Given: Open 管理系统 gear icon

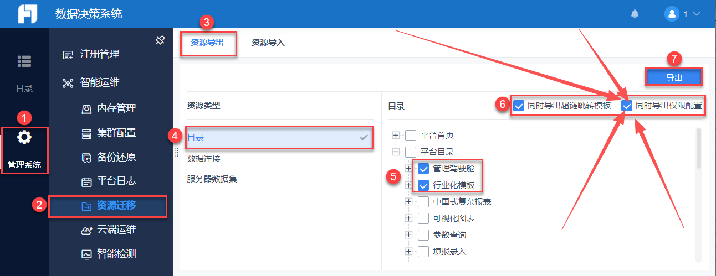Looking at the screenshot, I should pyautogui.click(x=24, y=137).
